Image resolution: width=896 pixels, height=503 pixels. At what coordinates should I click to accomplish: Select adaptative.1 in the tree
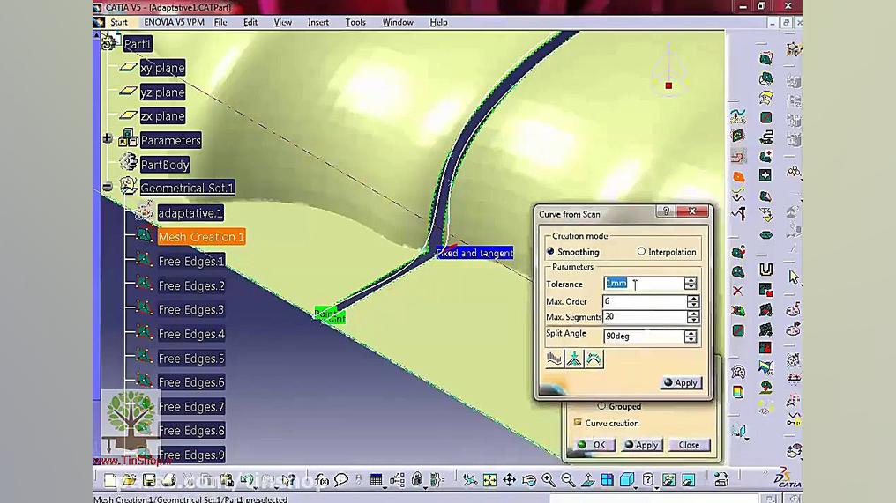pyautogui.click(x=190, y=213)
